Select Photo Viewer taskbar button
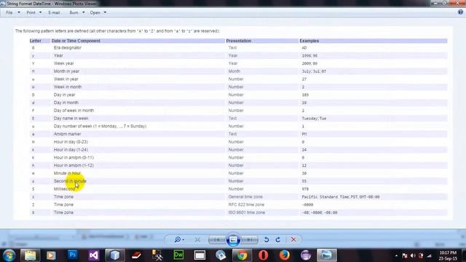Viewport: 466px width, 262px height. (x=327, y=255)
